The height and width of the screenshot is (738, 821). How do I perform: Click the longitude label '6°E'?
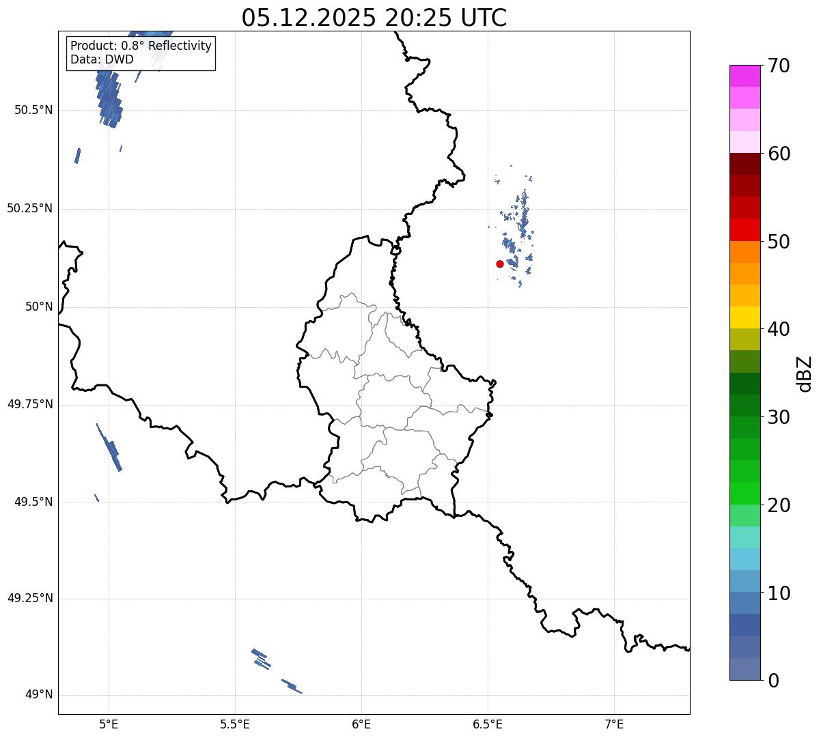(x=361, y=724)
